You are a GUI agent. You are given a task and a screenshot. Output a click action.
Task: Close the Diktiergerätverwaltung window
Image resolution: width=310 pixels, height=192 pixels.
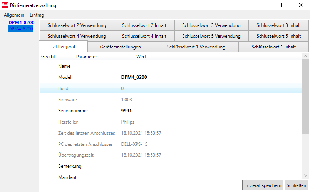[300, 5]
